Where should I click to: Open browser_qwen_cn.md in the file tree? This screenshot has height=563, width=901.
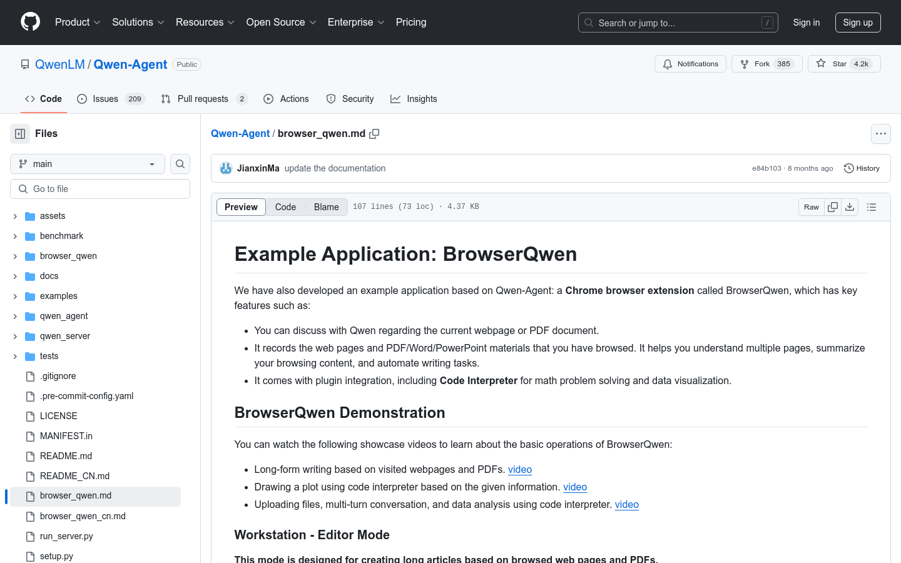click(x=83, y=516)
